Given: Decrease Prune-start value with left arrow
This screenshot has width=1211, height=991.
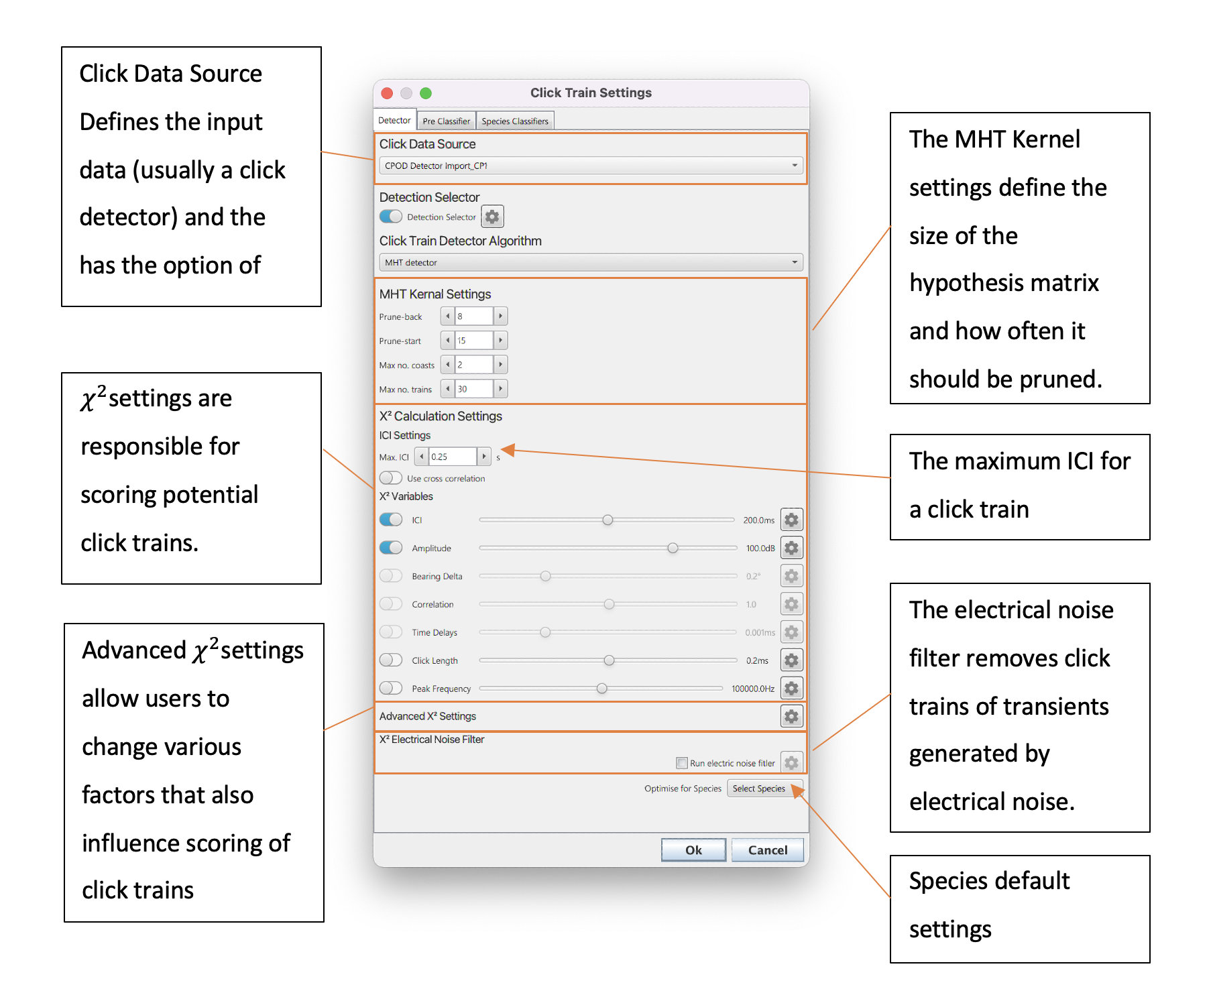Looking at the screenshot, I should (447, 340).
